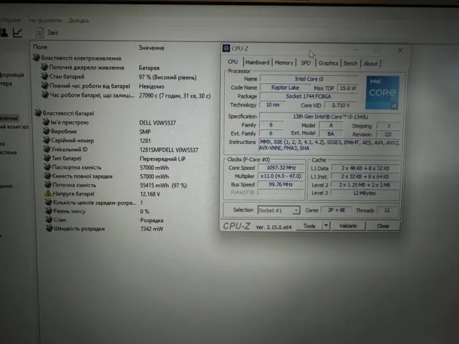459x344 pixels.
Task: Click the report page icon in toolbar
Action: [x=39, y=31]
